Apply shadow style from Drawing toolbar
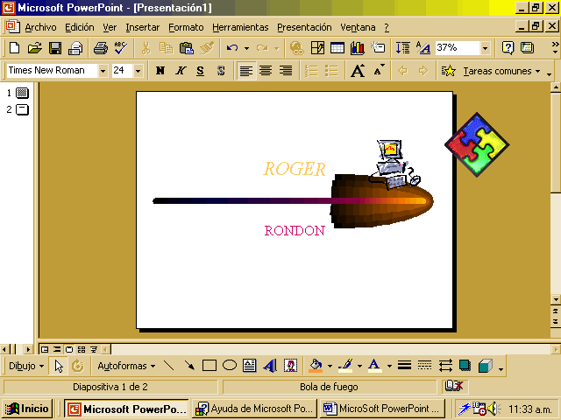 coord(465,366)
